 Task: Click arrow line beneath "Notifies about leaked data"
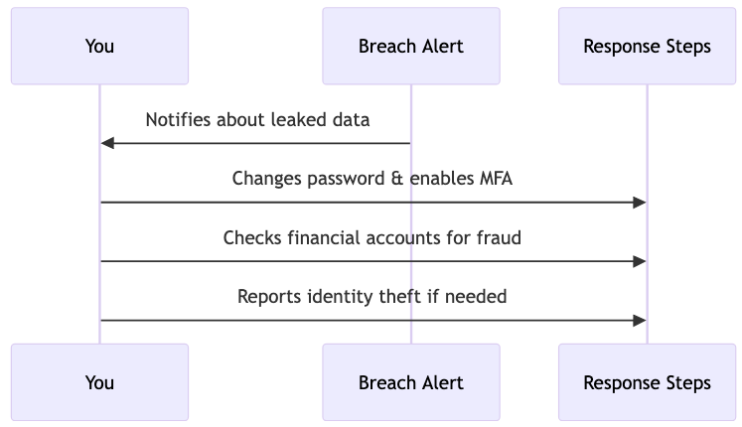point(258,144)
